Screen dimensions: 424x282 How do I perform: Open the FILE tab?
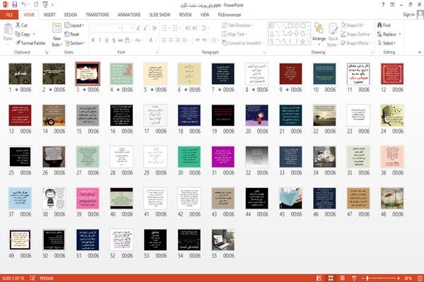(9, 15)
